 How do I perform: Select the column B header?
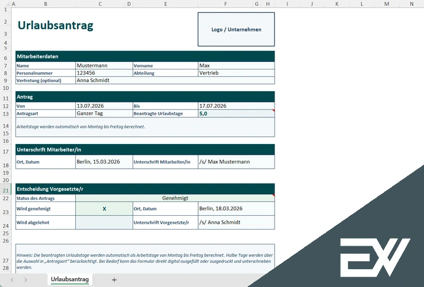[x=45, y=3]
